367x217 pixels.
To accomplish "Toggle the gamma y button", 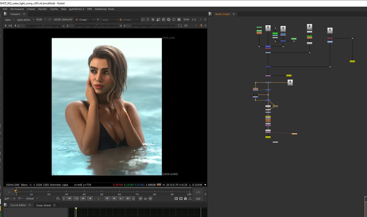I will coord(64,26).
